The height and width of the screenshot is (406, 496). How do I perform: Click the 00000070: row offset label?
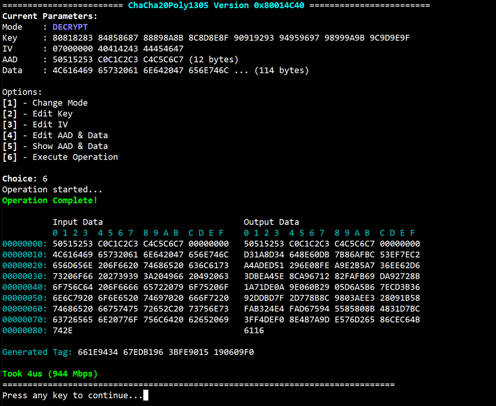25,320
